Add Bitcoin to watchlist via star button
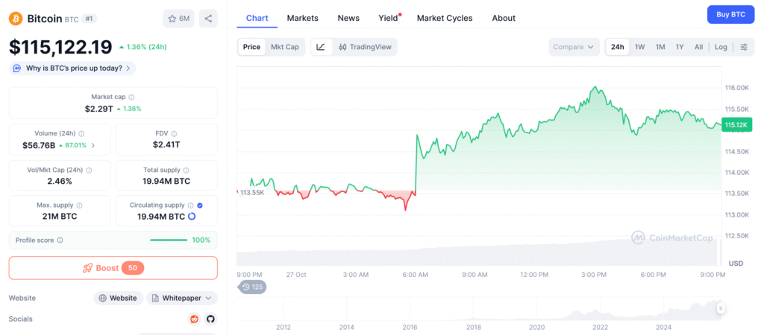The height and width of the screenshot is (335, 764). tap(178, 19)
